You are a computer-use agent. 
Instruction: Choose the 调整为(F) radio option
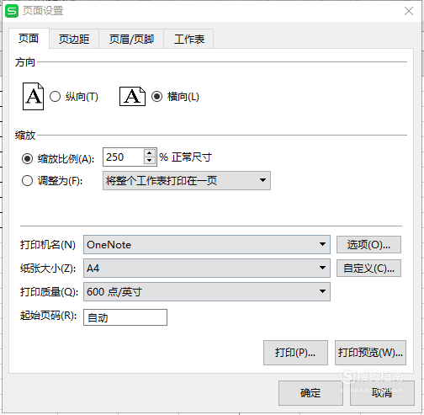(27, 181)
